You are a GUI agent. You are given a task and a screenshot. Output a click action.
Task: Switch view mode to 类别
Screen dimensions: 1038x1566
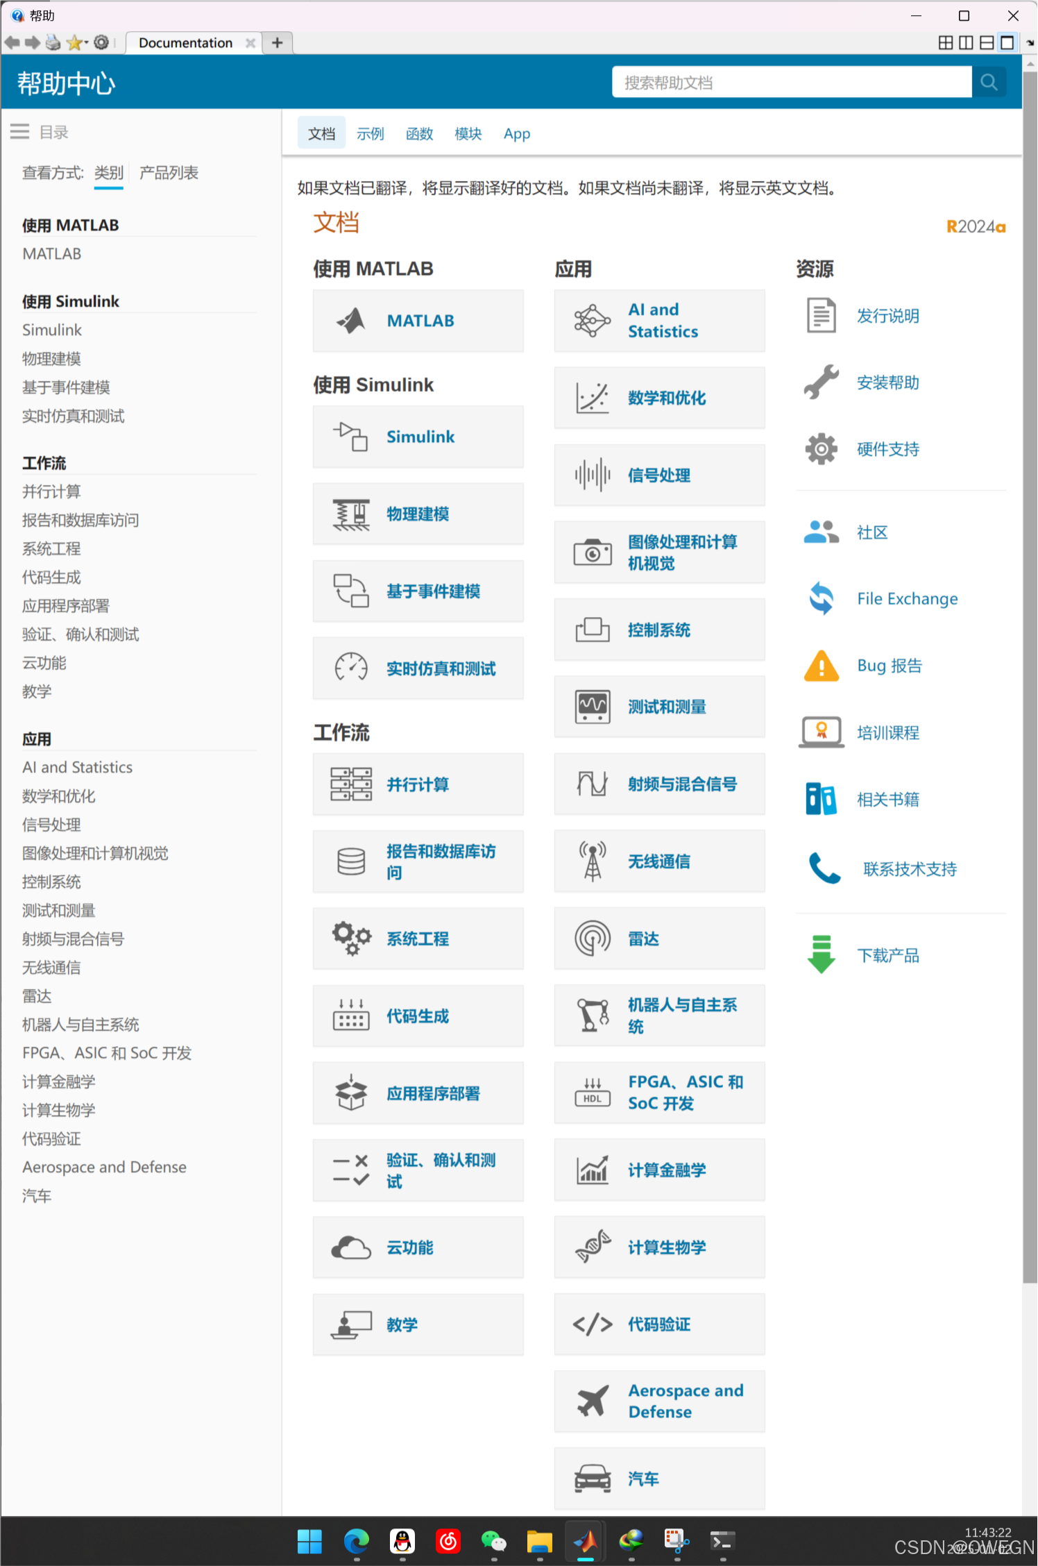point(109,173)
